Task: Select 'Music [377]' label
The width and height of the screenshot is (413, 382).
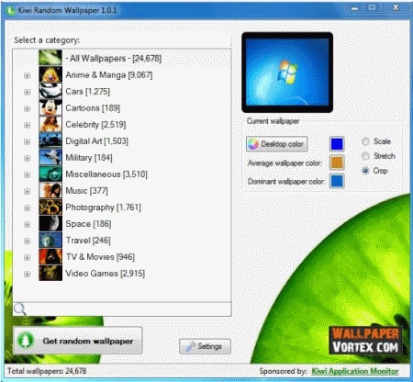Action: point(86,191)
